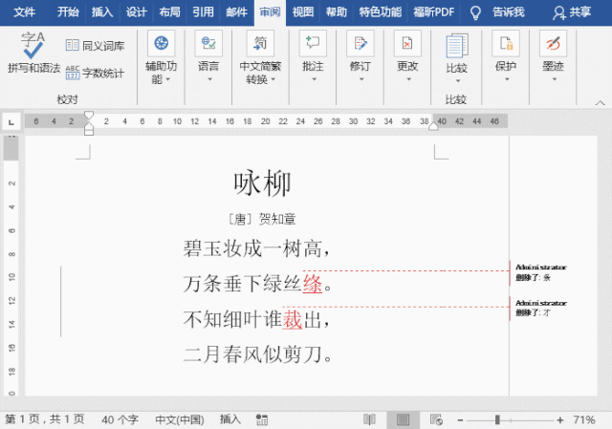612x429 pixels.
Task: Switch to the 布局 (Layout) tab
Action: click(x=170, y=12)
